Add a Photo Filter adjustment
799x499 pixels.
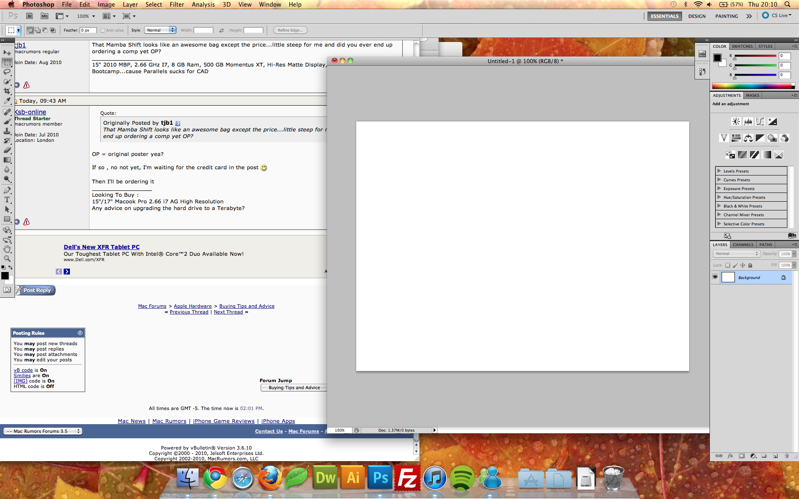[x=772, y=138]
